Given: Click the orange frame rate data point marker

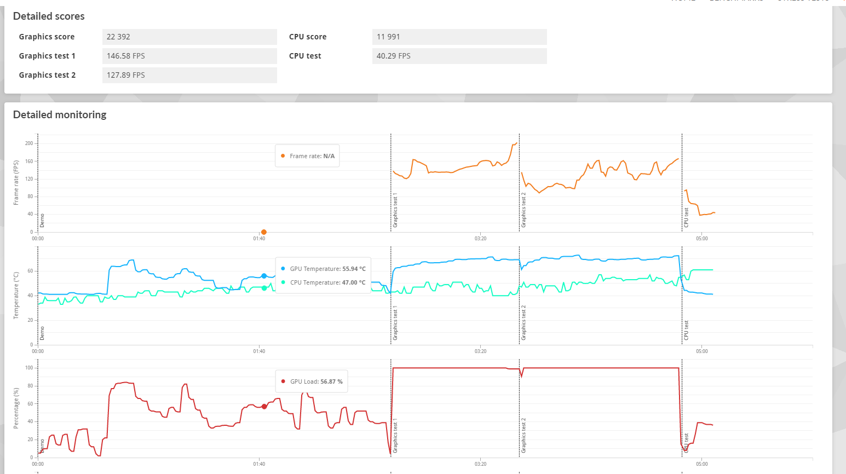Looking at the screenshot, I should point(263,232).
